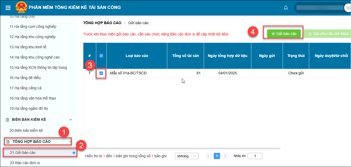The width and height of the screenshot is (351, 167).
Task: Go to previous page arrow
Action: (x=208, y=156)
